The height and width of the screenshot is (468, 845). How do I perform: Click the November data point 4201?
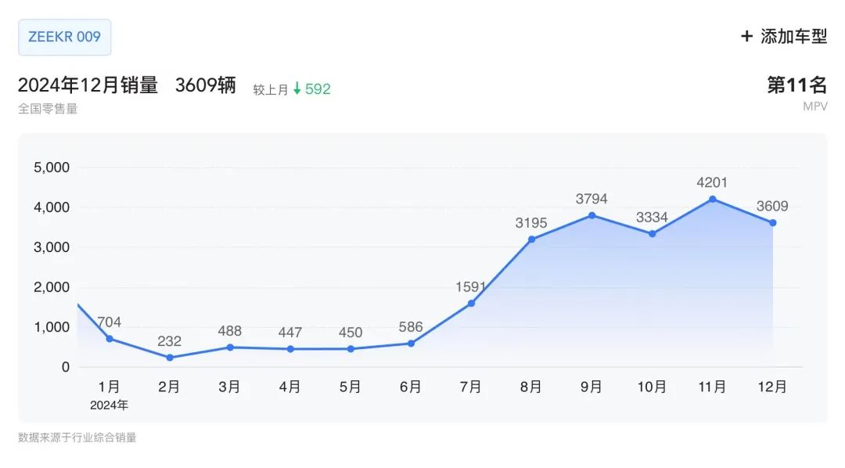(x=713, y=199)
